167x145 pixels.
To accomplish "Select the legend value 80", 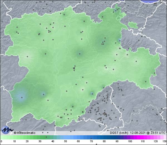I will click(x=104, y=141).
